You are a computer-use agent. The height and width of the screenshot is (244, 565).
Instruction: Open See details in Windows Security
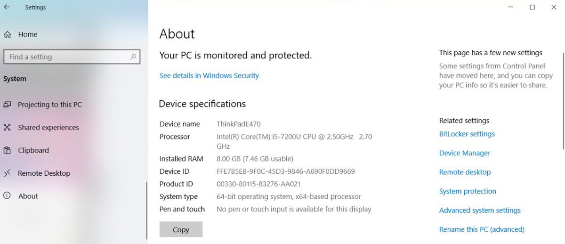(209, 75)
